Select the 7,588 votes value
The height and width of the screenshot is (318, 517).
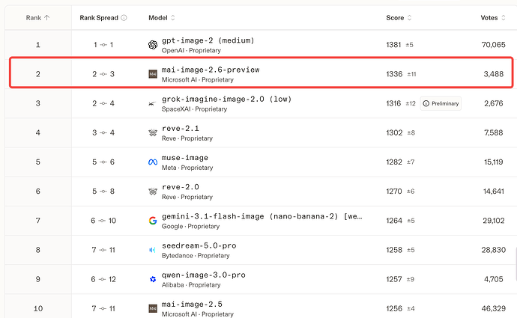[x=494, y=132]
